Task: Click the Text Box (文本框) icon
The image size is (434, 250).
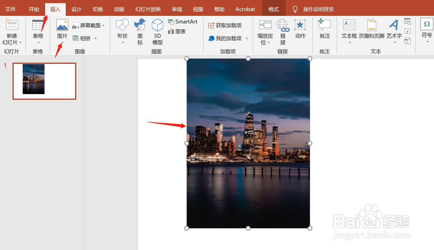Action: click(349, 25)
